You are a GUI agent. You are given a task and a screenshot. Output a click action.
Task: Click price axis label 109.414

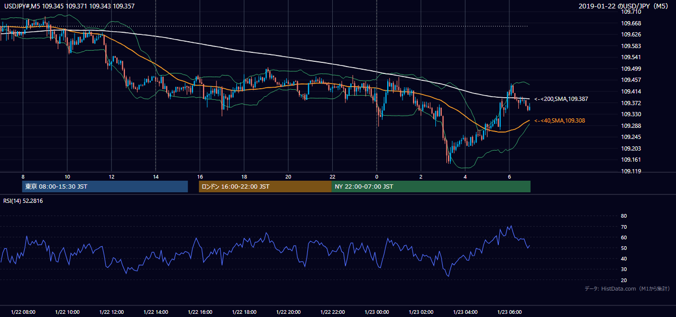point(631,91)
